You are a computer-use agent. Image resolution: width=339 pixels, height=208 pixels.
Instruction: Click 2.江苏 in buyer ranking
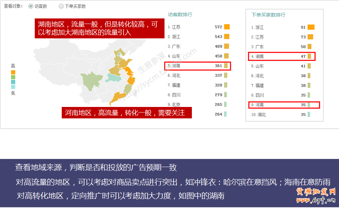257,37
